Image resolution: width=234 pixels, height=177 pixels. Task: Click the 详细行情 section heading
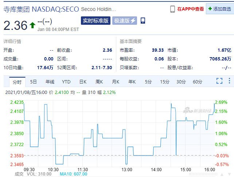[12, 42]
